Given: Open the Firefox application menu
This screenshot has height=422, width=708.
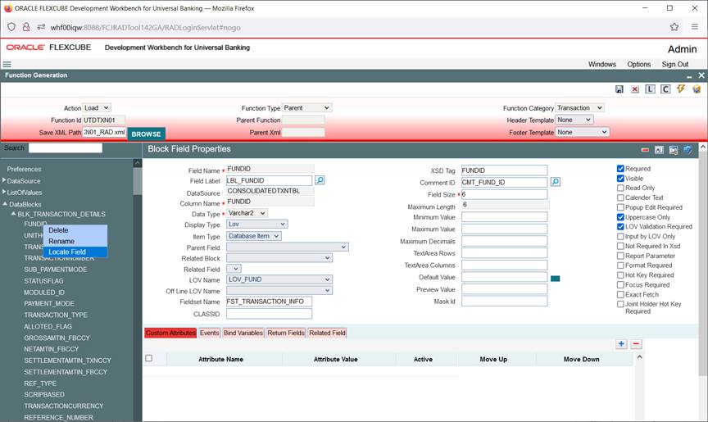Looking at the screenshot, I should 695,27.
